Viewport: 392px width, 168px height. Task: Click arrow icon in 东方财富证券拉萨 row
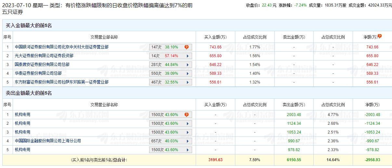[x=188, y=82]
